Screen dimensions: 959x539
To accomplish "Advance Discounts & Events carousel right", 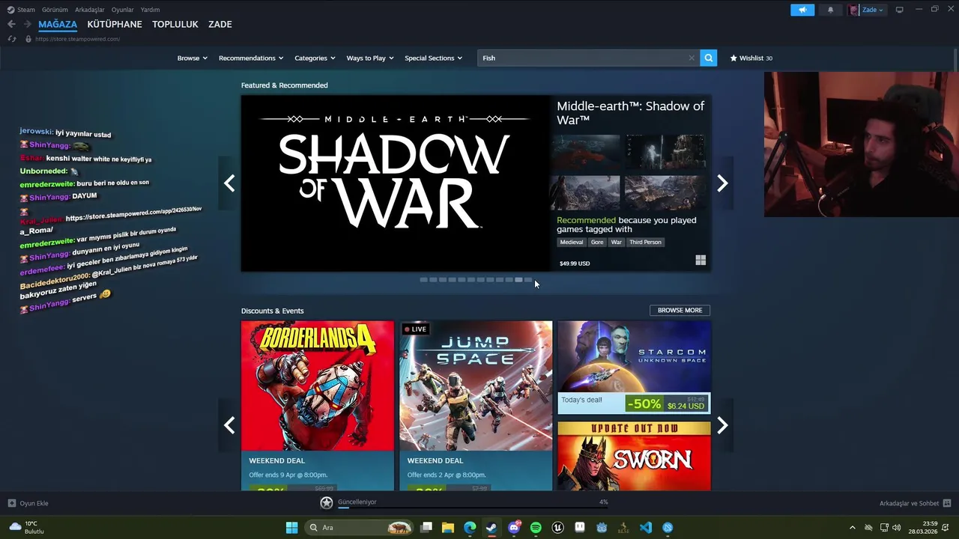I will 722,425.
